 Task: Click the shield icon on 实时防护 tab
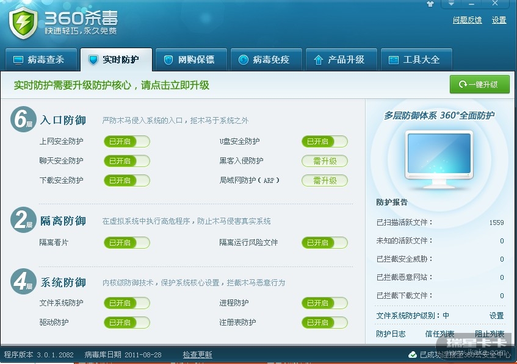coord(93,60)
